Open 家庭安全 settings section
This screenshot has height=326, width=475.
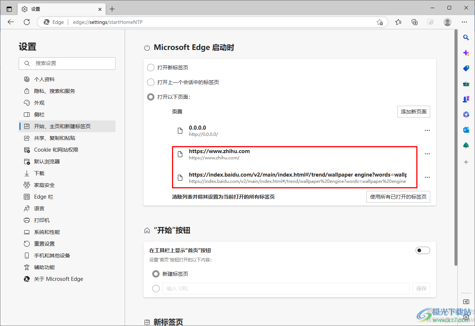click(x=67, y=185)
